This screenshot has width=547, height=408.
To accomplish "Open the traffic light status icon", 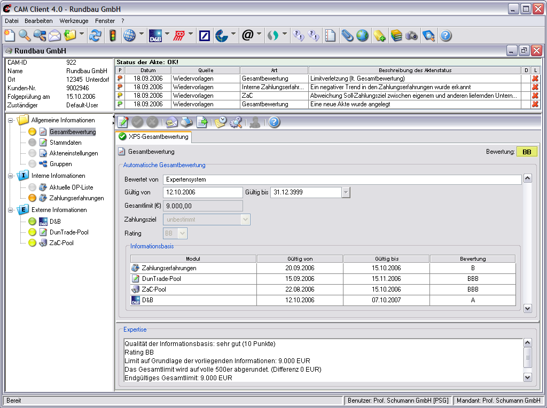I will pos(113,36).
